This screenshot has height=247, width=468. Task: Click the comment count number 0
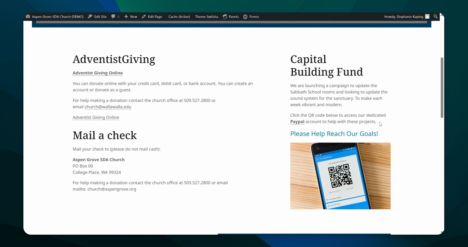(118, 16)
